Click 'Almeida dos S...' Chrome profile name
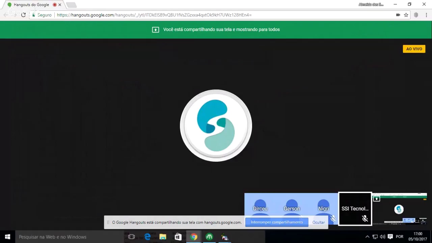The height and width of the screenshot is (243, 432). pos(371,5)
